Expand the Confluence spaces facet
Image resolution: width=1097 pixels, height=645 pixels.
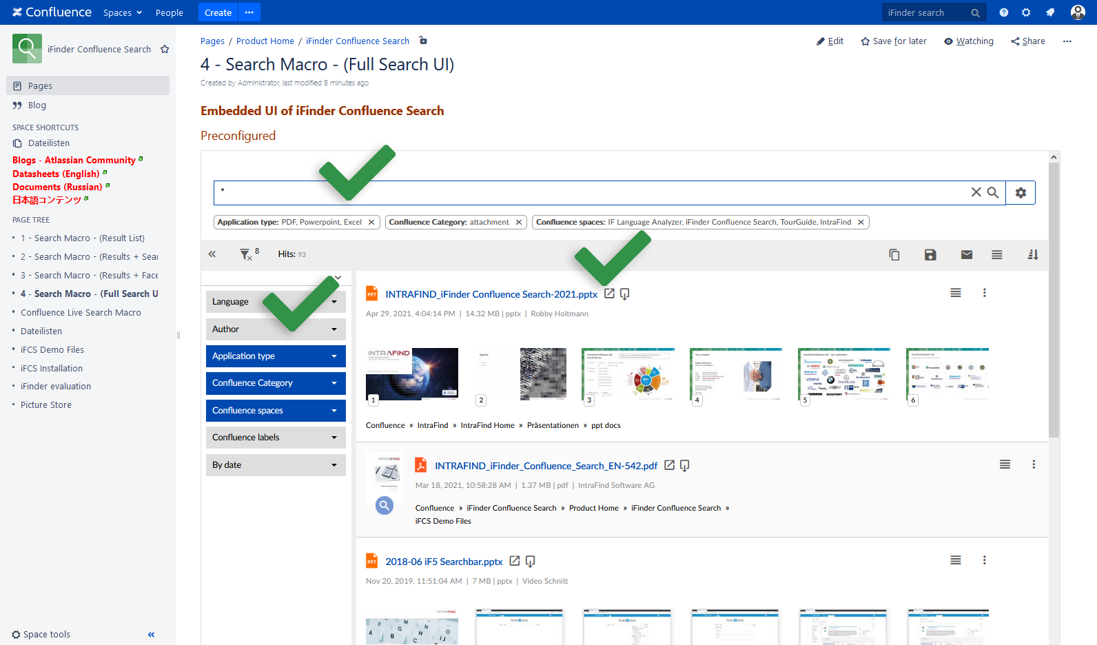point(276,411)
